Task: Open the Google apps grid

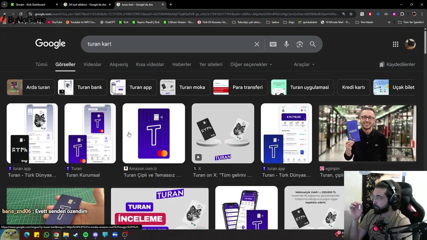Action: [396, 44]
